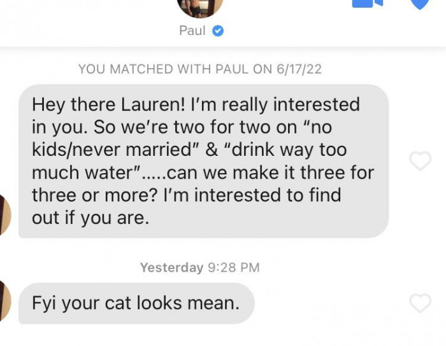Tap the 'Hey there Lauren!' greeting text

(x=109, y=104)
